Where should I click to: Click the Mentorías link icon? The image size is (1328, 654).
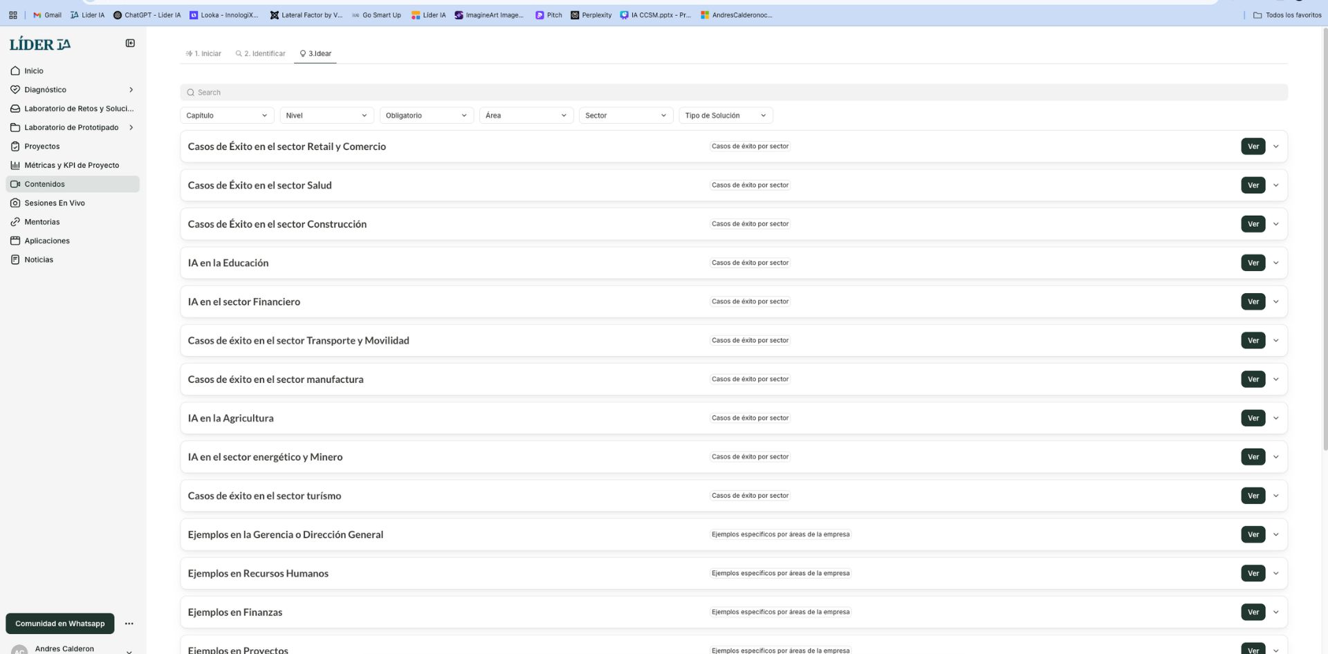click(x=15, y=222)
